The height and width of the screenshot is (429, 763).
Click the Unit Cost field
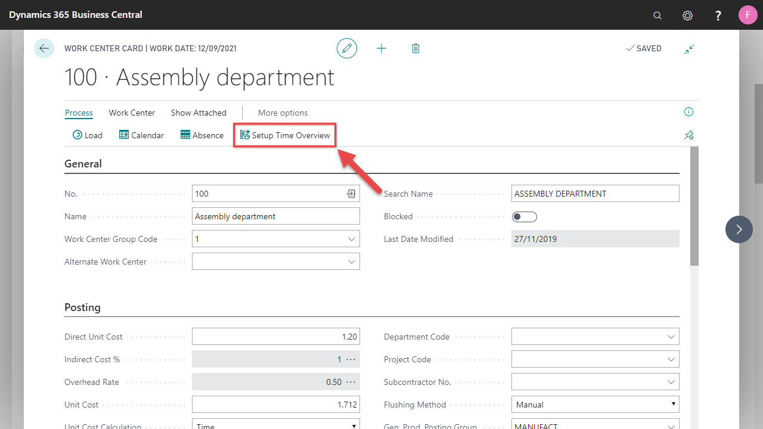(x=276, y=405)
